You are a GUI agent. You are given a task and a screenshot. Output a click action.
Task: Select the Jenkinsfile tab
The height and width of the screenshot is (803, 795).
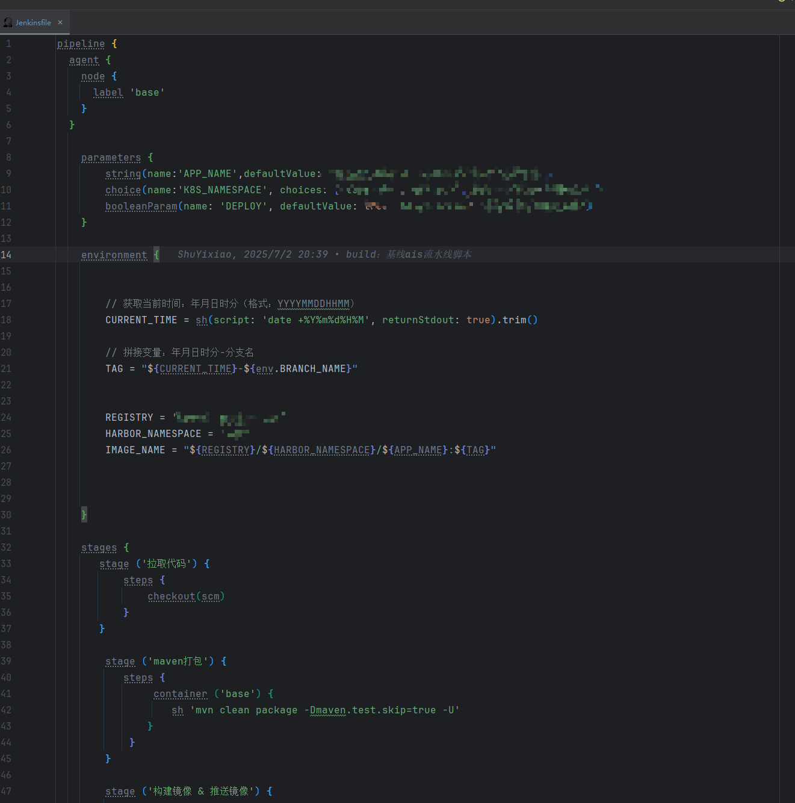(33, 22)
